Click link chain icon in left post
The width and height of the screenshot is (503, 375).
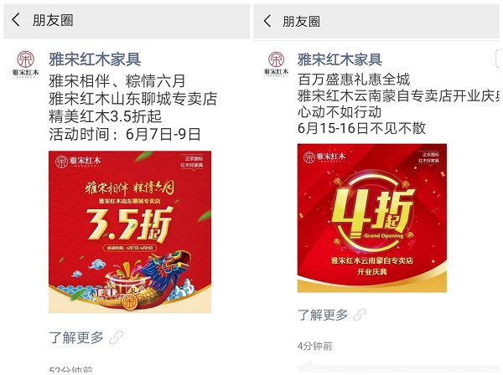(117, 338)
